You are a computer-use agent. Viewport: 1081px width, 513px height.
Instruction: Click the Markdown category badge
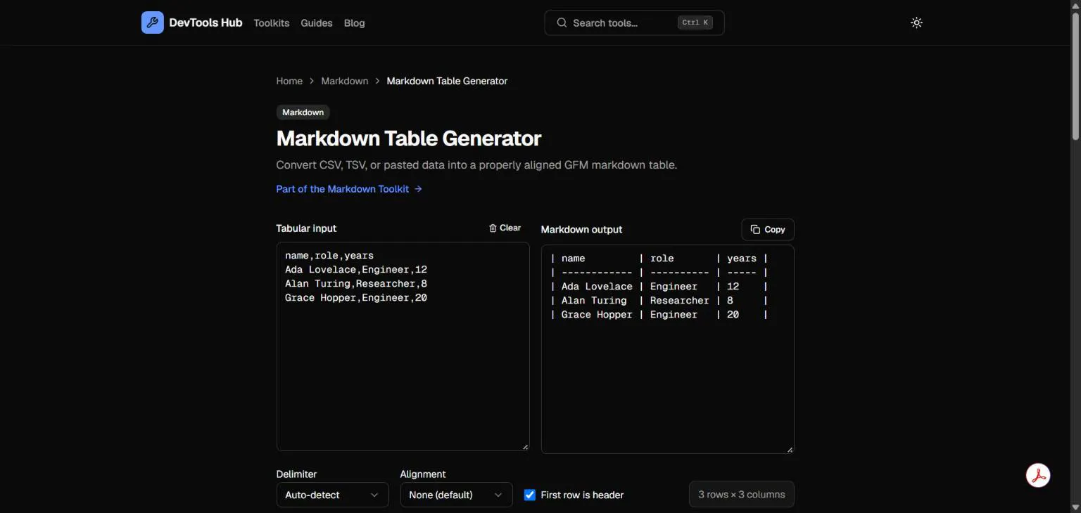(x=303, y=112)
